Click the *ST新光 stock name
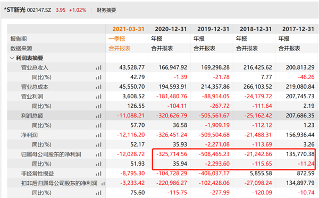The image size is (319, 198). tap(15, 10)
